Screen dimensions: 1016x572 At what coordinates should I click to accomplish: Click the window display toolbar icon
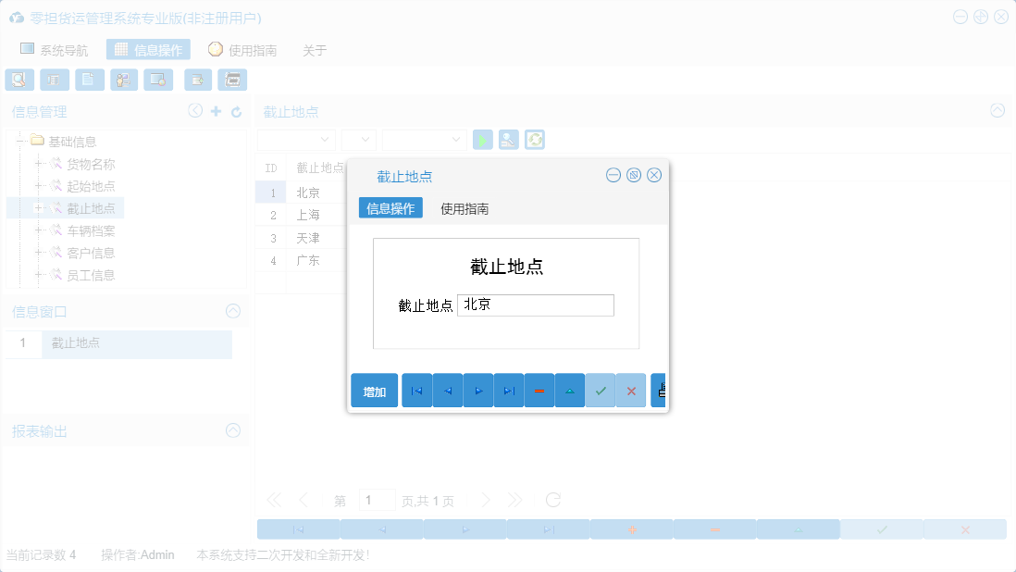pos(157,80)
